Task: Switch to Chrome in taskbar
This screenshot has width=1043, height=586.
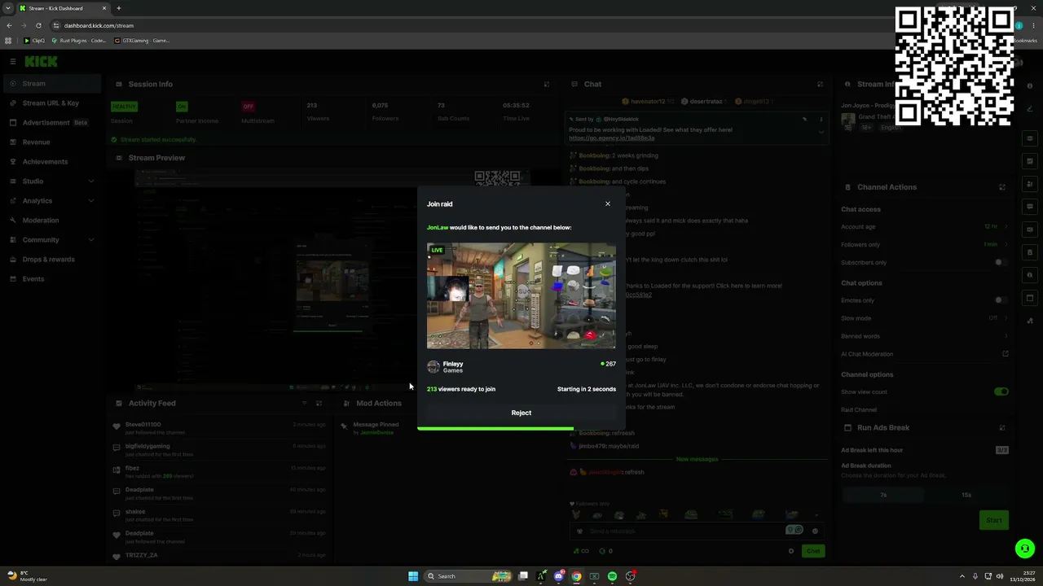Action: [x=576, y=576]
